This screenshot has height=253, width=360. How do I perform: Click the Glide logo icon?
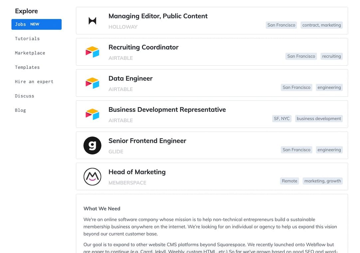click(x=92, y=145)
